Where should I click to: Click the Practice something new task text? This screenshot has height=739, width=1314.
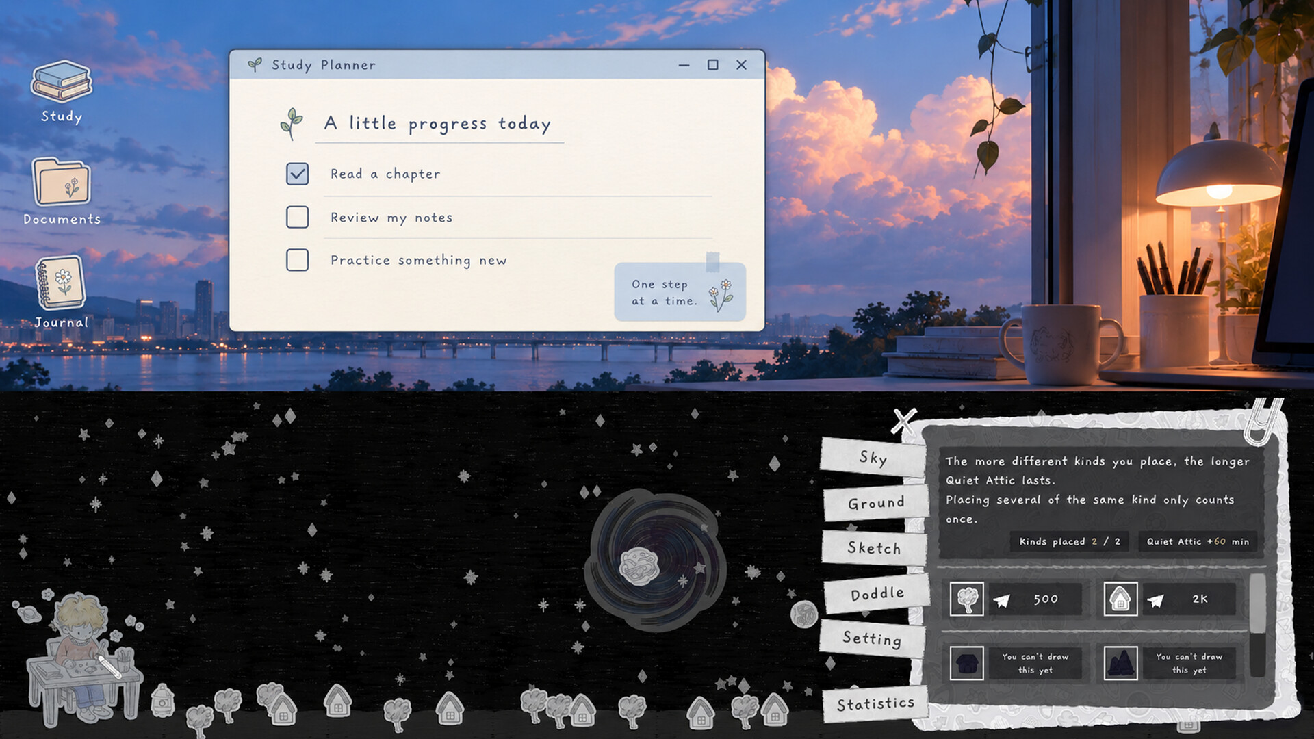pyautogui.click(x=419, y=260)
